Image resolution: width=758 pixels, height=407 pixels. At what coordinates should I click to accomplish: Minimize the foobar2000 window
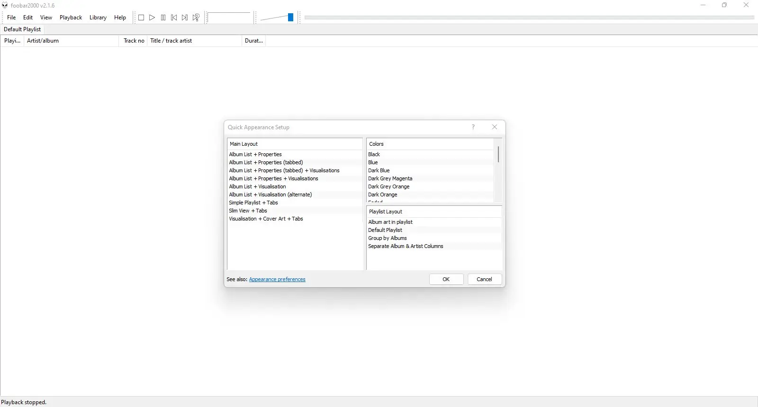(703, 5)
